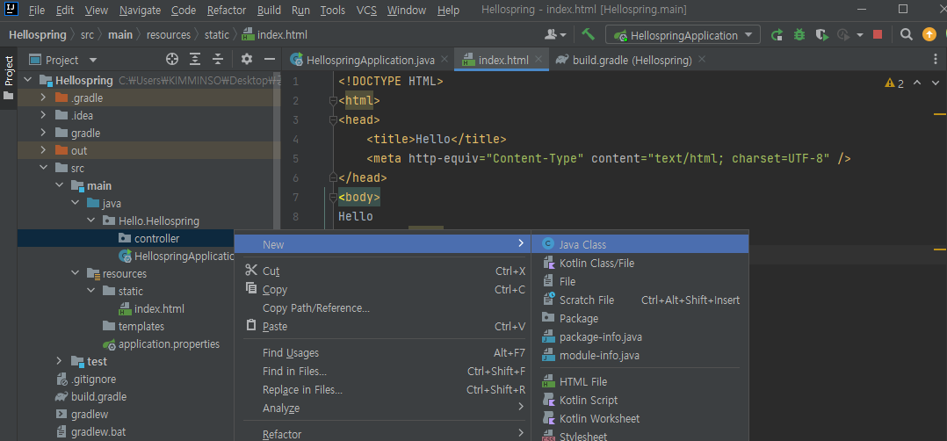Open the Project vertical side tab
The image size is (947, 441).
click(9, 78)
